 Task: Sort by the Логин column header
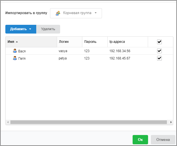click(70, 42)
